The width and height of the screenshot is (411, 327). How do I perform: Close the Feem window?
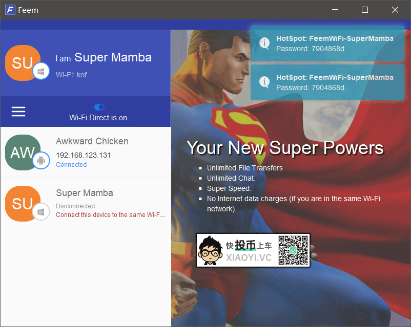tap(395, 10)
